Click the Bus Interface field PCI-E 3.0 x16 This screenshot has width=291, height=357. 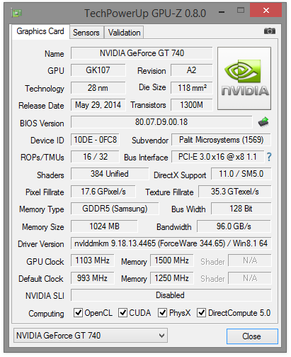pyautogui.click(x=217, y=157)
